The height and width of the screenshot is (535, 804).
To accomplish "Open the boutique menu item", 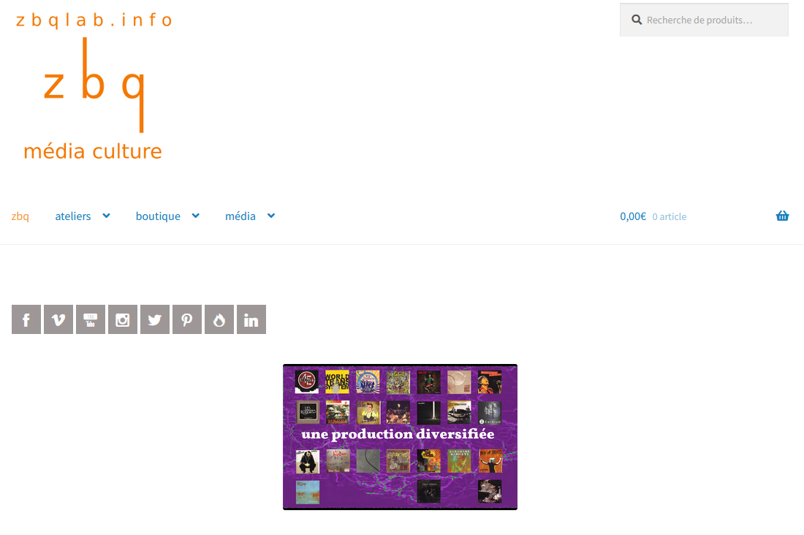I will click(158, 216).
